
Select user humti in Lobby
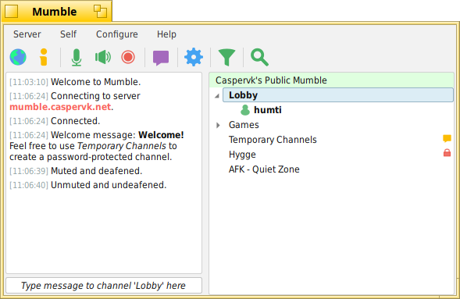click(x=268, y=110)
